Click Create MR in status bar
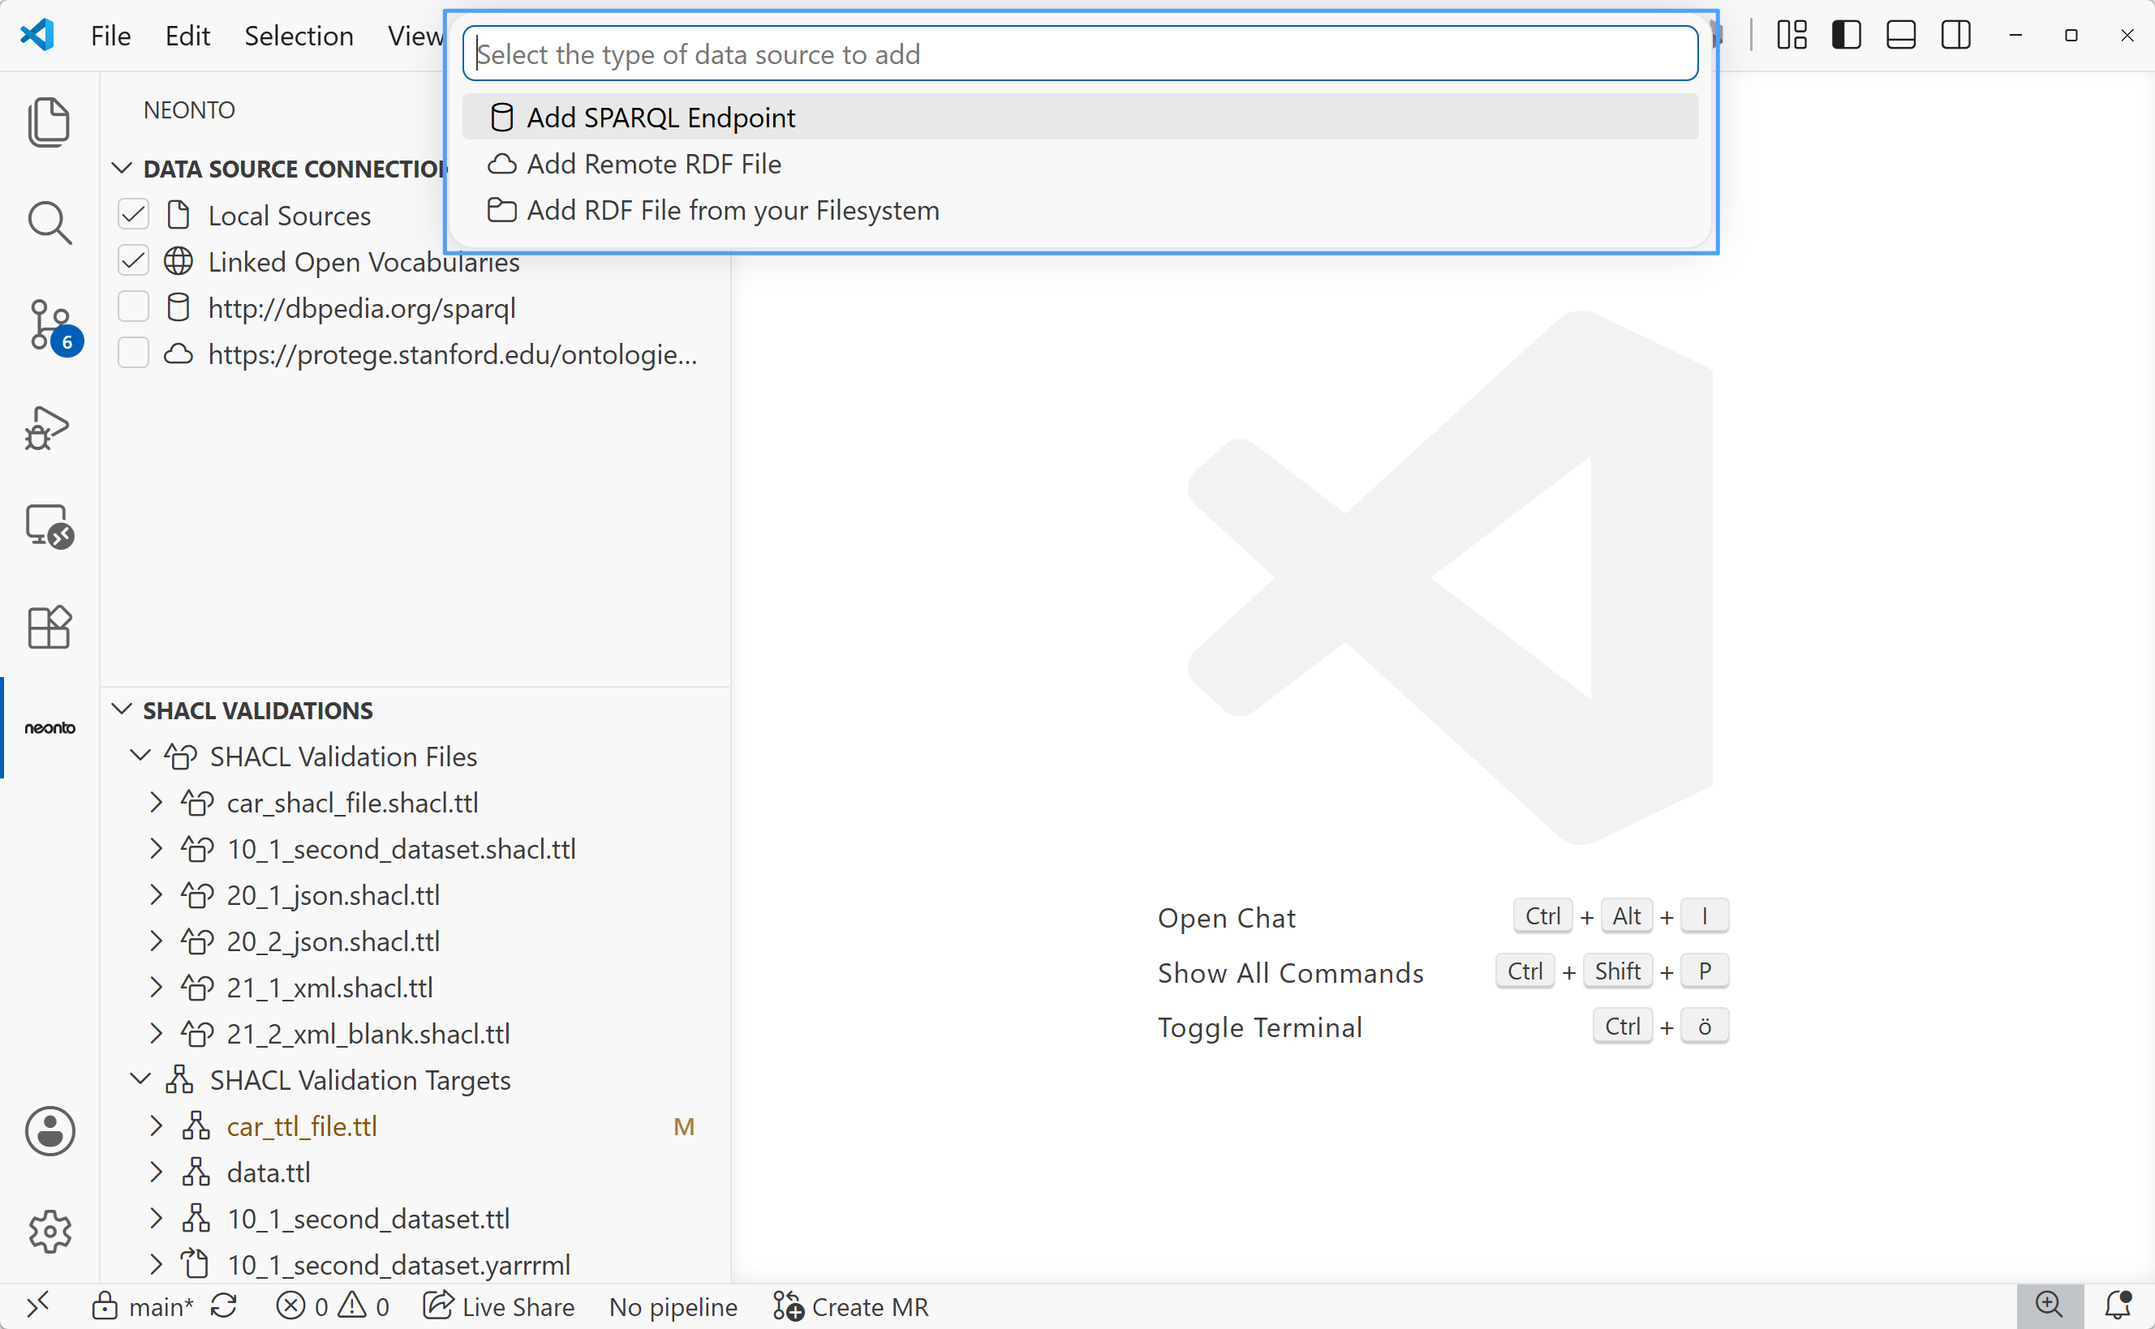This screenshot has width=2155, height=1329. click(850, 1306)
